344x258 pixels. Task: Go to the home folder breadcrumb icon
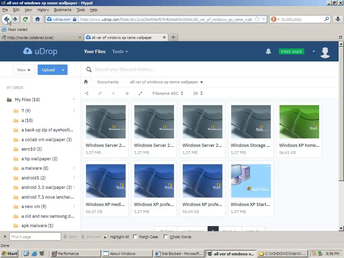[x=86, y=82]
